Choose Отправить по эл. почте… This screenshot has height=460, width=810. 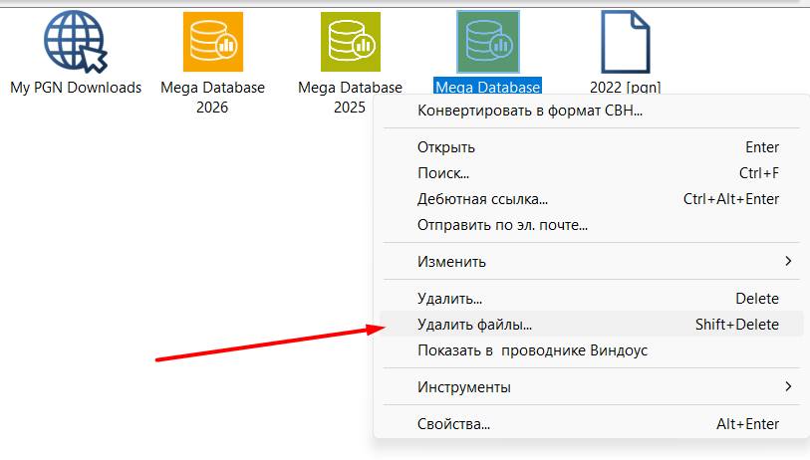tap(592, 225)
